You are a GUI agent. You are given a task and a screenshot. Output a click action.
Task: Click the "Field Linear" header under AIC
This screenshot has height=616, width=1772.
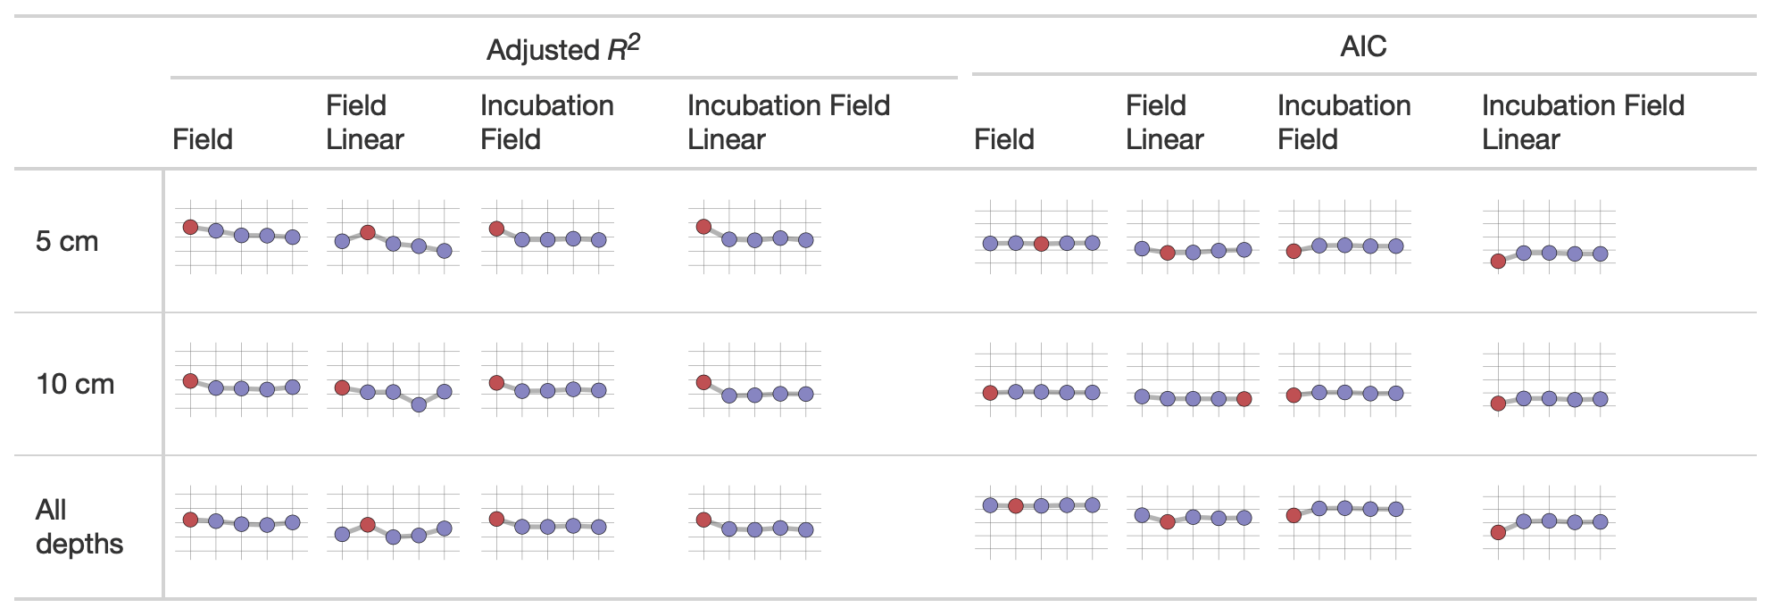pos(1164,122)
